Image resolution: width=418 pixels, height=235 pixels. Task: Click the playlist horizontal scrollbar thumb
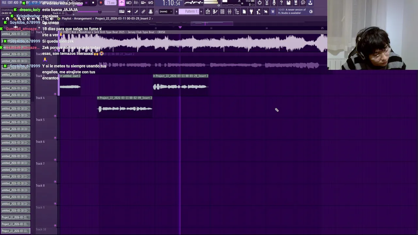(212, 23)
